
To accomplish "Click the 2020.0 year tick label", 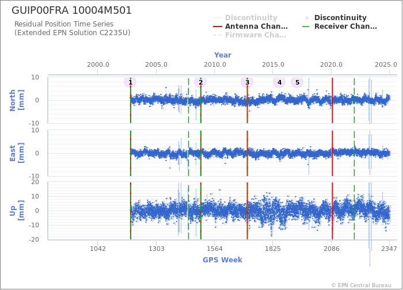I will click(331, 64).
